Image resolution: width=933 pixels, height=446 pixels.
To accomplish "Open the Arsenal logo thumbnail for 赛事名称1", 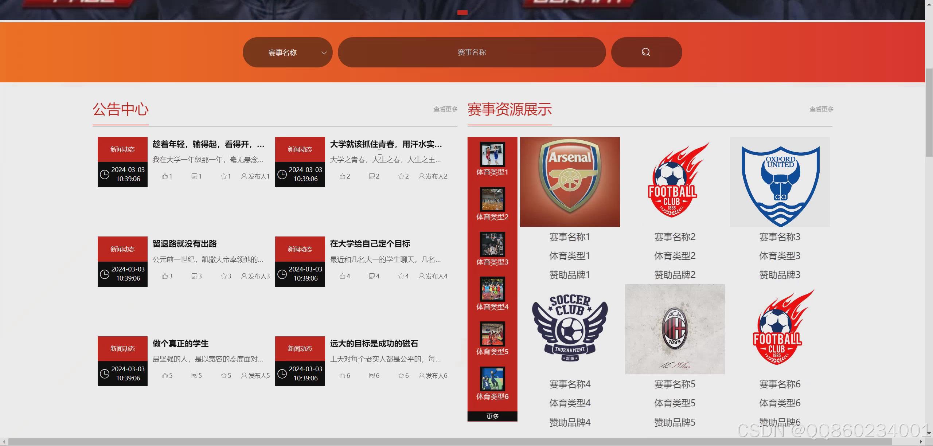I will point(570,182).
